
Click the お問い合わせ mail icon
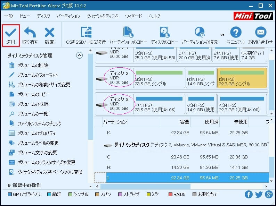[x=260, y=32]
